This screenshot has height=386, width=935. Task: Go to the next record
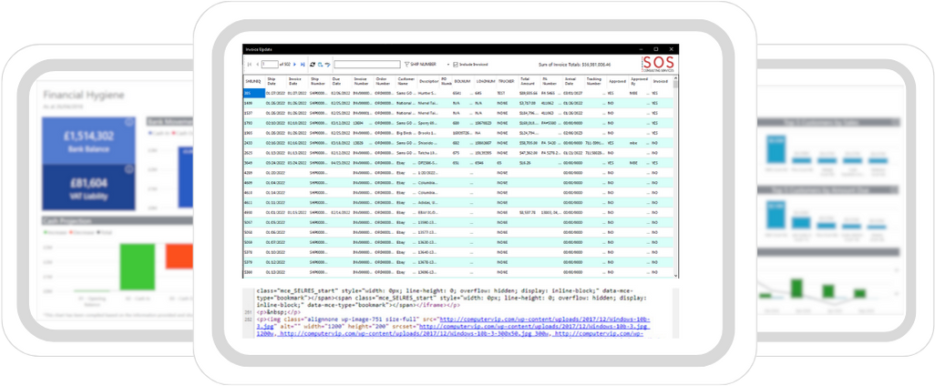click(294, 65)
